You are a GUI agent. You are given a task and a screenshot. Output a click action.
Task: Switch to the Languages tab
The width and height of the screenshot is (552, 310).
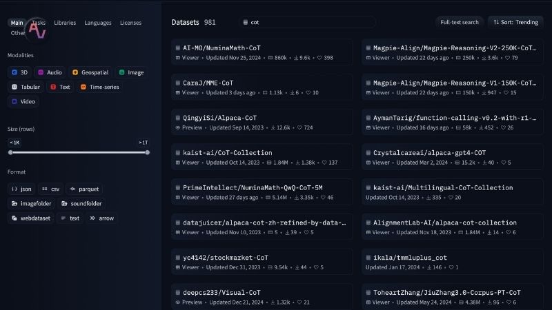(98, 23)
